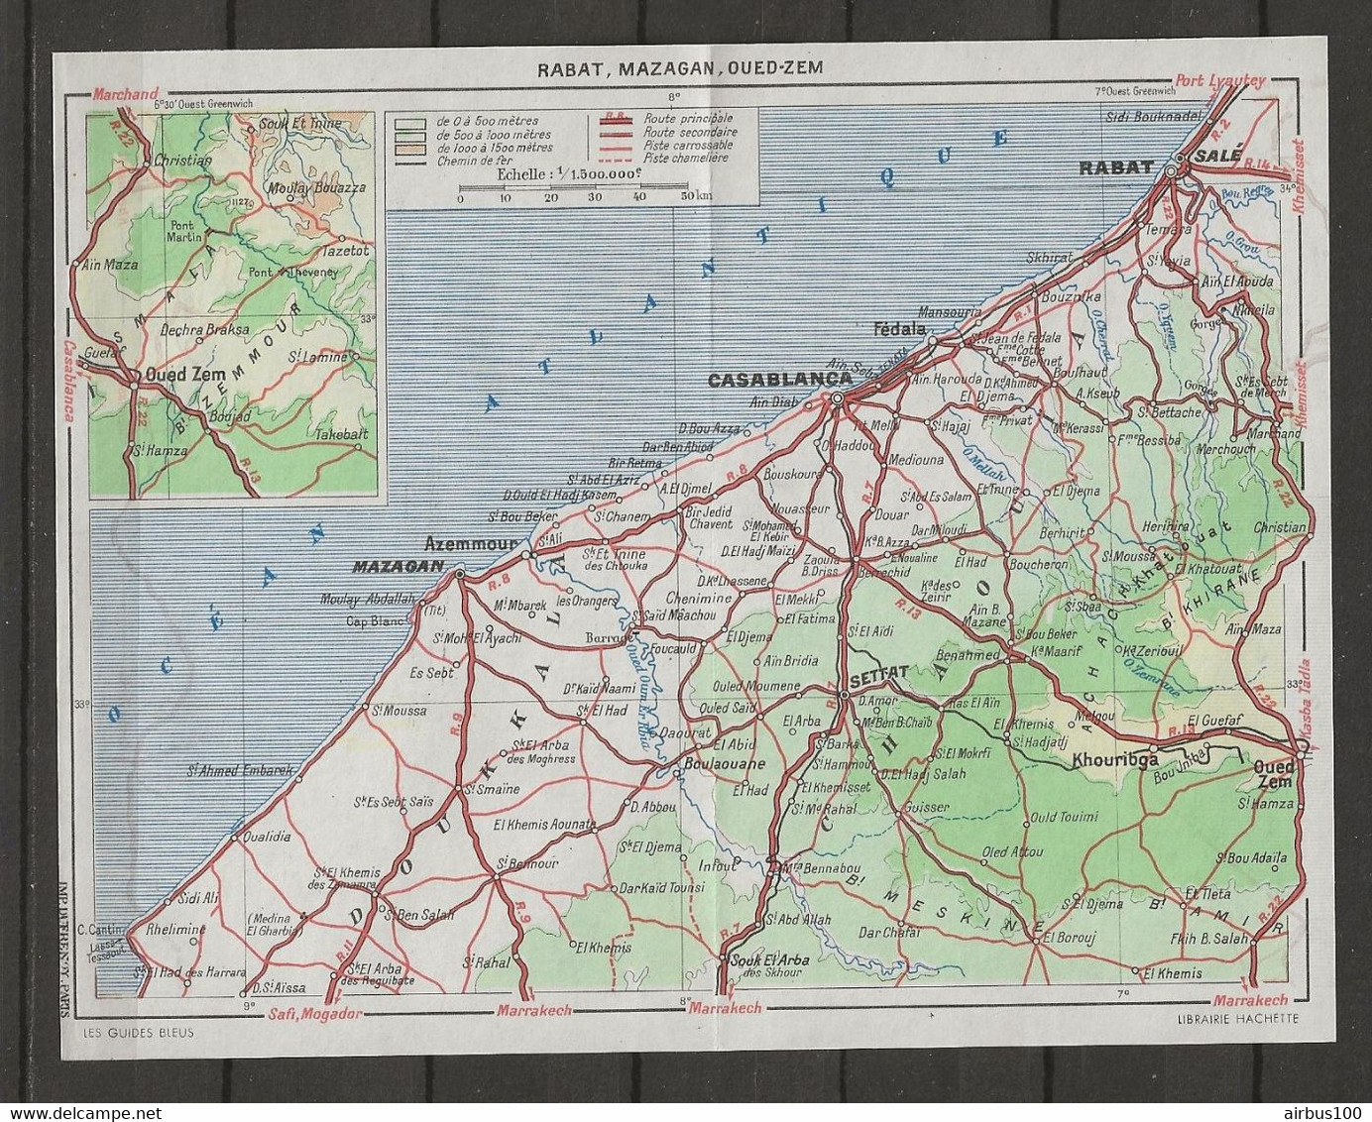Click the "Dar Chafaï" label

coord(887,933)
